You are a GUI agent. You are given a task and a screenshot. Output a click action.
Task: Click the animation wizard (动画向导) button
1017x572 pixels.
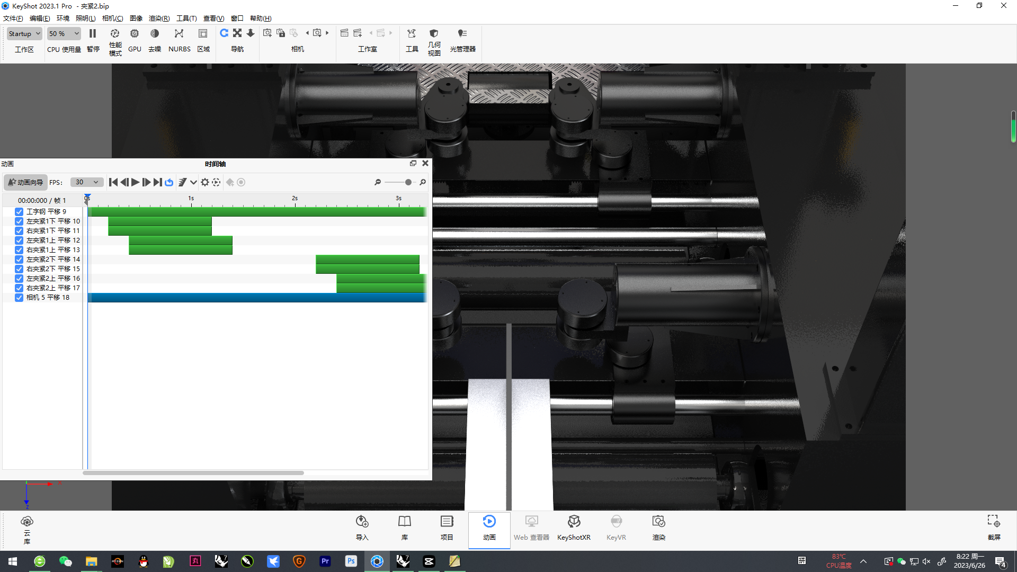pyautogui.click(x=26, y=182)
